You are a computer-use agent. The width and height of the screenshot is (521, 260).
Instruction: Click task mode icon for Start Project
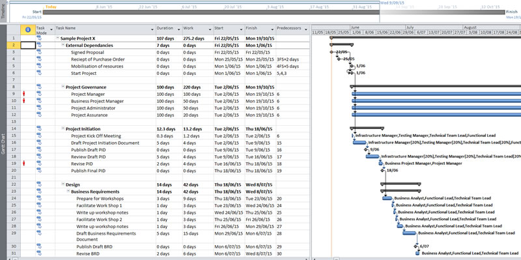click(x=39, y=73)
